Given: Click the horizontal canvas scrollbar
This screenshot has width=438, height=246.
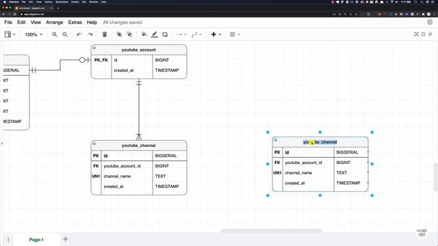Looking at the screenshot, I should point(271,231).
